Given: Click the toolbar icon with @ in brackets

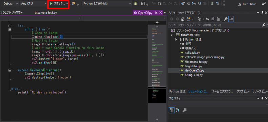Looking at the screenshot, I should 188,4.
